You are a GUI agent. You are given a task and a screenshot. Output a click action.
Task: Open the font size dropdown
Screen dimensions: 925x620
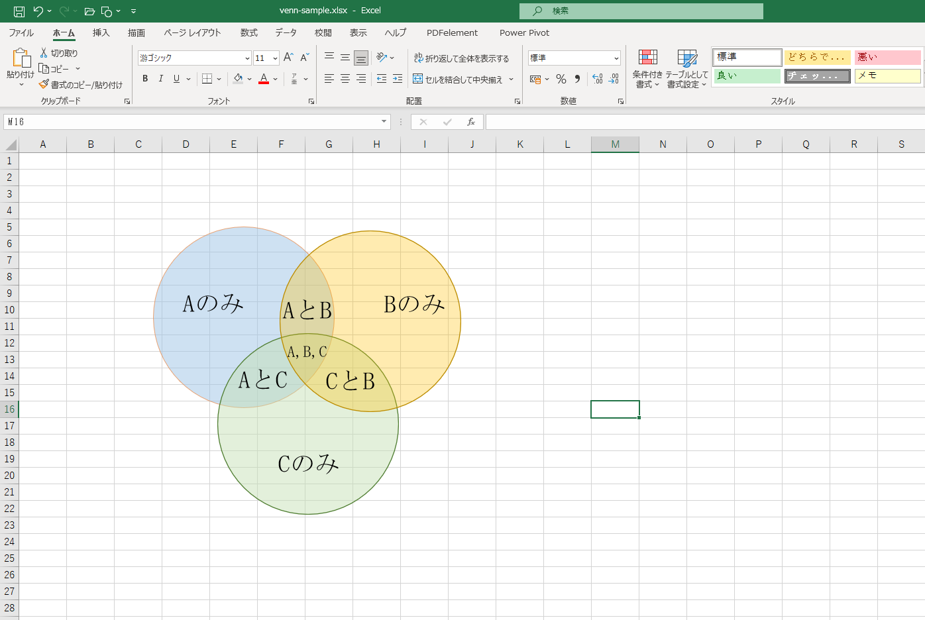pyautogui.click(x=275, y=58)
